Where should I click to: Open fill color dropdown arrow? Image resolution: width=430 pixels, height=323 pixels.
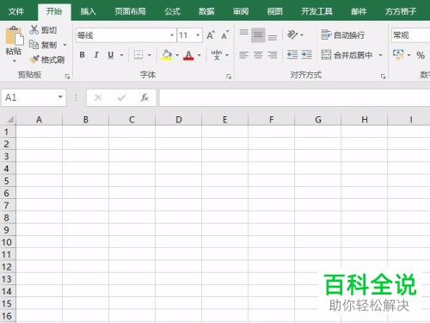177,55
